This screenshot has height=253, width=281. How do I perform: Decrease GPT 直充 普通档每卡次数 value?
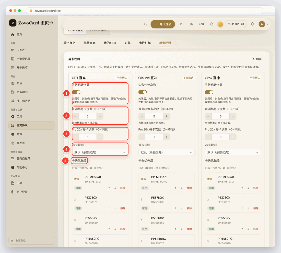point(75,116)
